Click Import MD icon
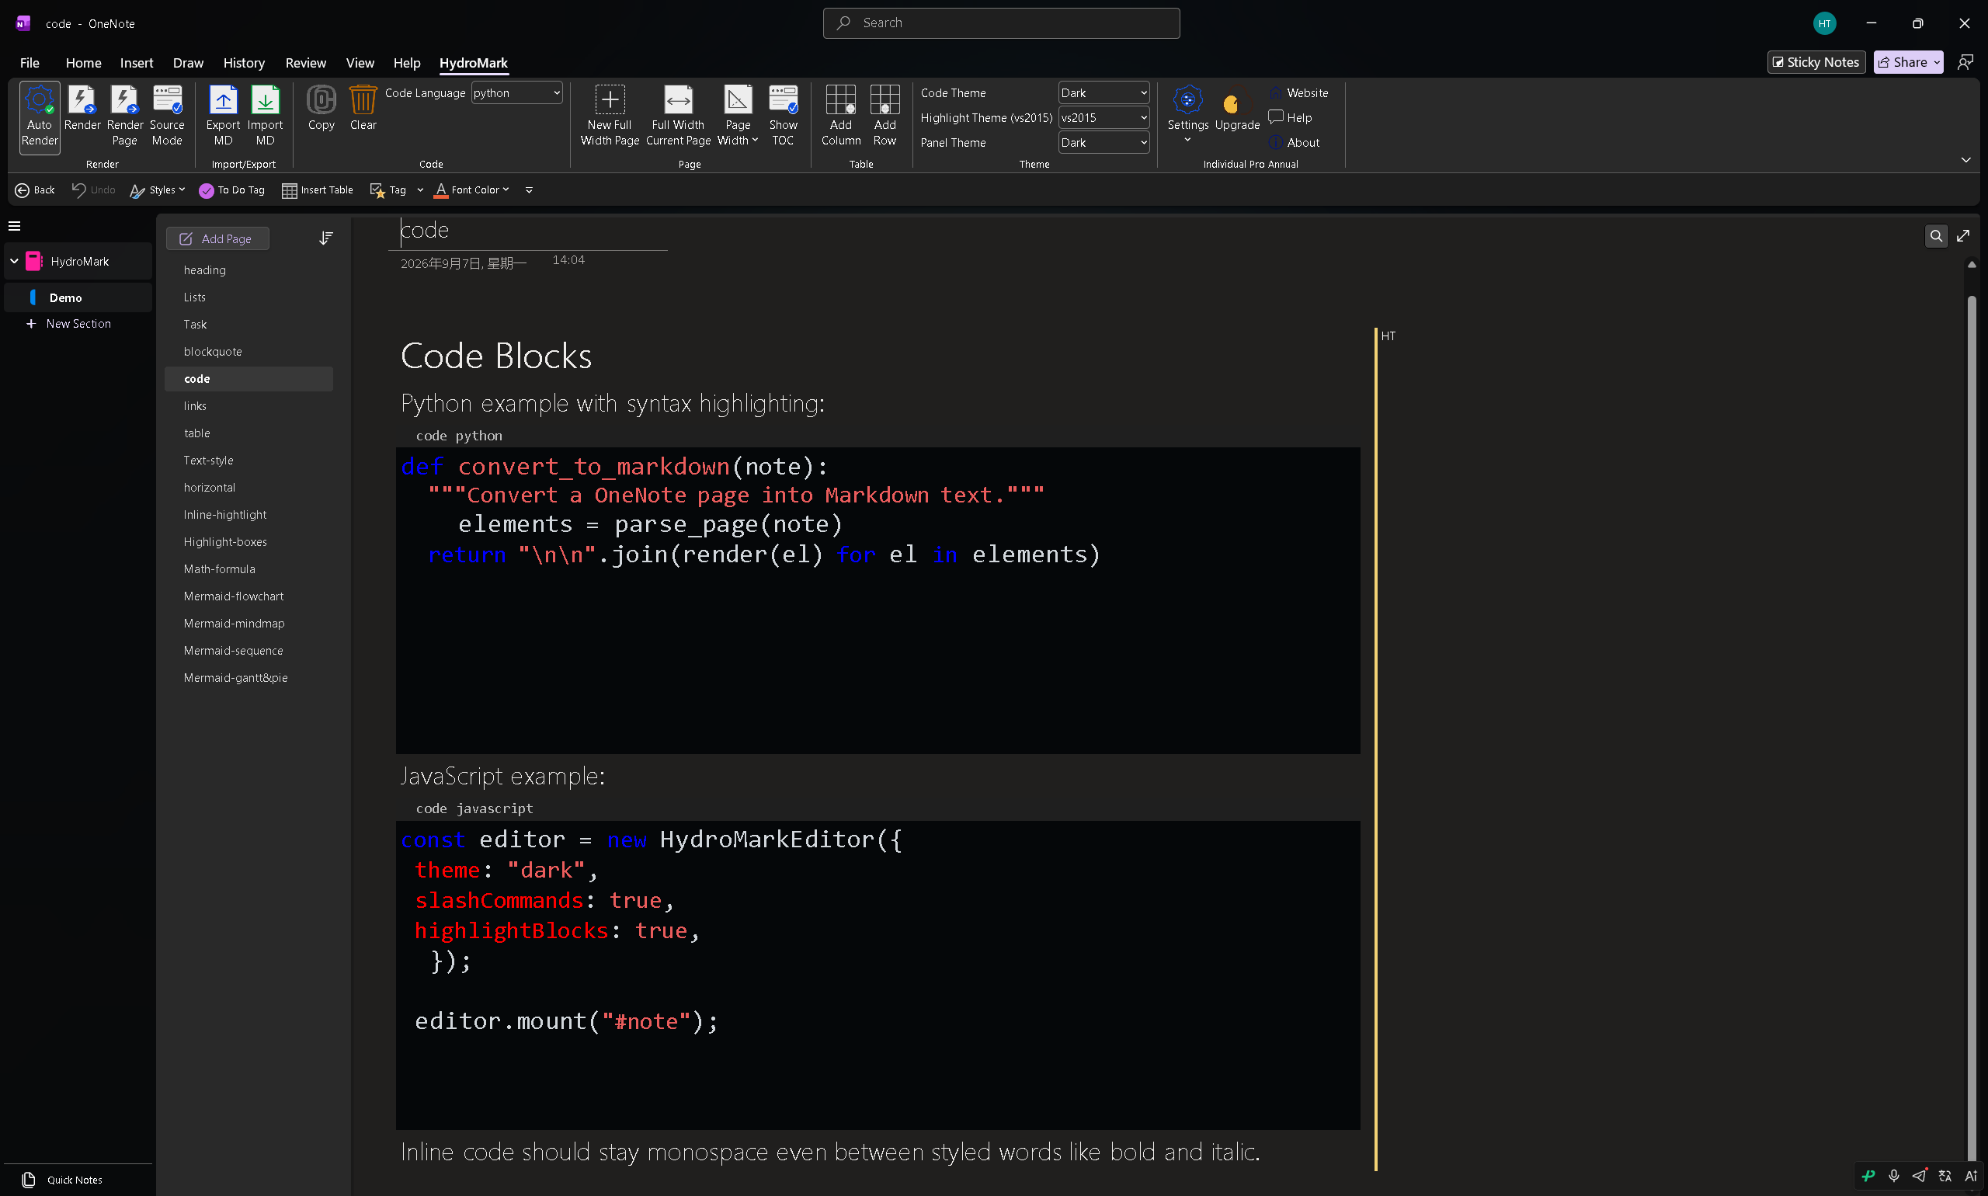The width and height of the screenshot is (1988, 1196). pyautogui.click(x=265, y=116)
